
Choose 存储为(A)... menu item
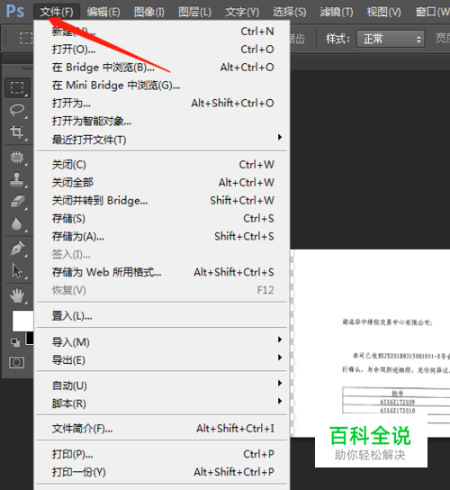point(162,236)
